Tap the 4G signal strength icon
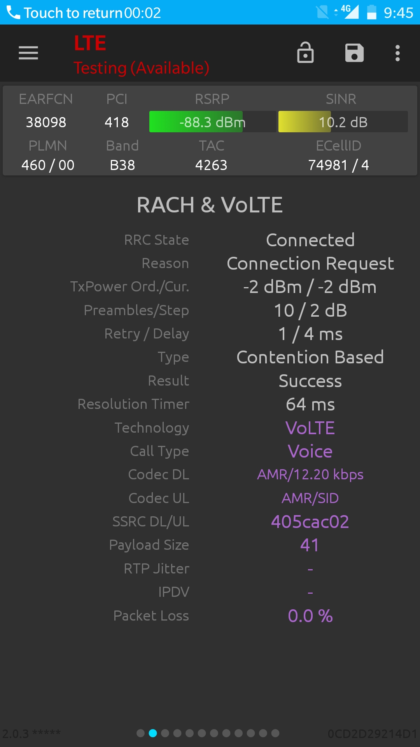Image resolution: width=420 pixels, height=747 pixels. (348, 12)
